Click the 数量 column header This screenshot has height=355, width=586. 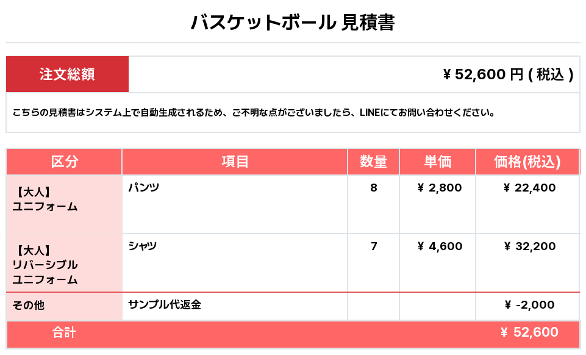(373, 162)
